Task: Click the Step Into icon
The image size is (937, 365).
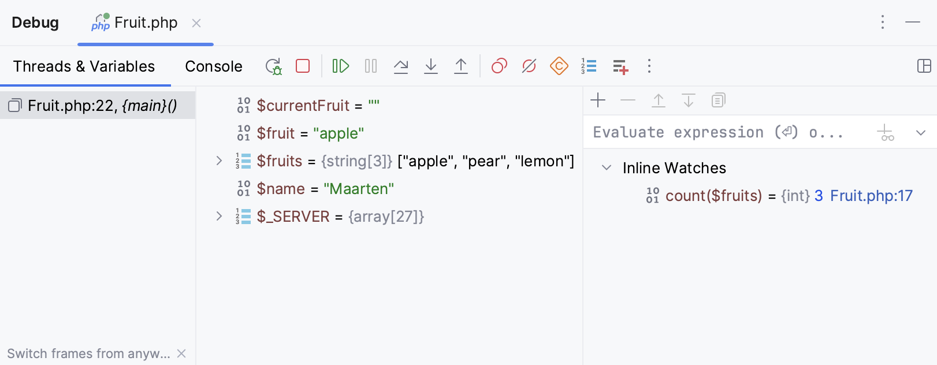Action: point(431,66)
